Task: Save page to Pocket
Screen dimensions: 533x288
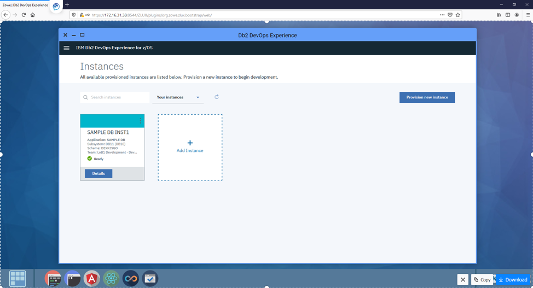Action: coord(450,15)
